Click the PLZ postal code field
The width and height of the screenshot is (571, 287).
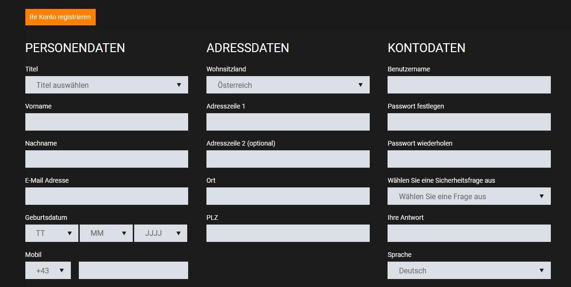[288, 233]
